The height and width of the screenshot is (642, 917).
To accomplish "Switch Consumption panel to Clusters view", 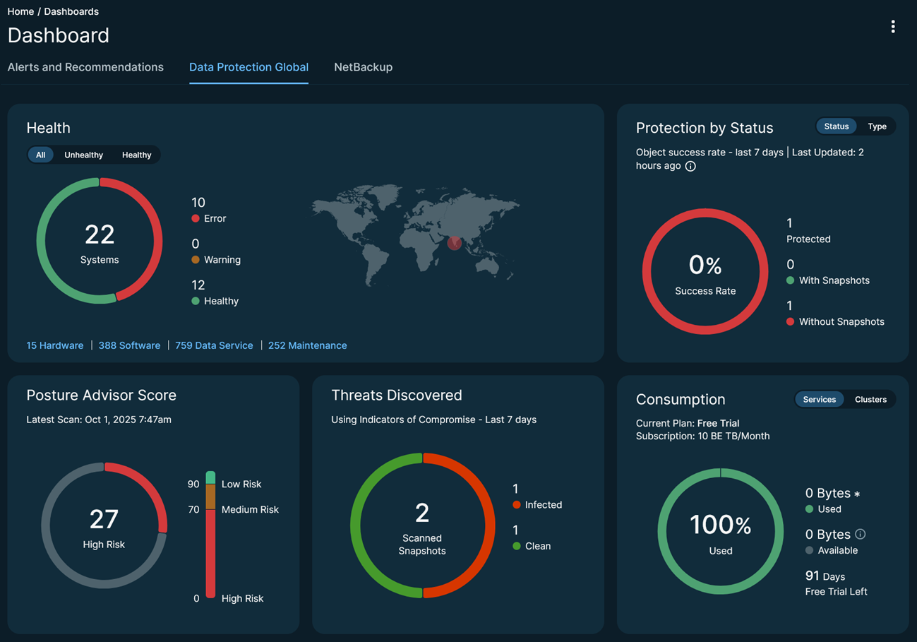I will pos(870,399).
